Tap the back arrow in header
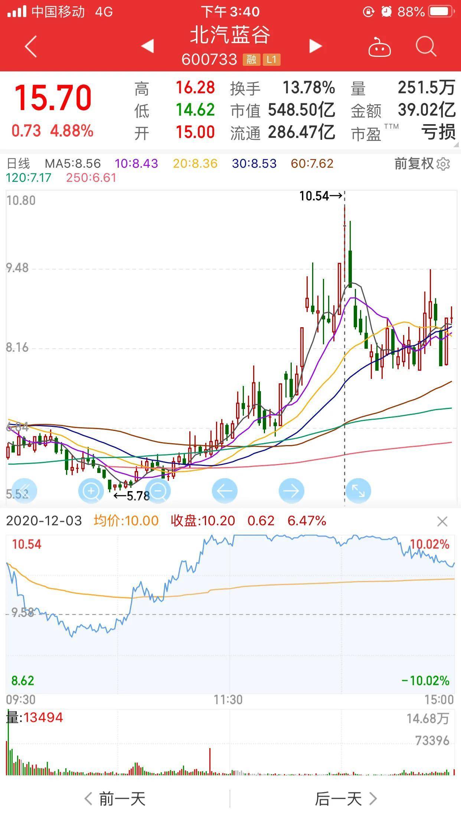The height and width of the screenshot is (821, 461). [31, 46]
